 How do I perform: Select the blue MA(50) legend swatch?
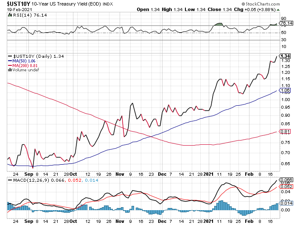[9, 61]
